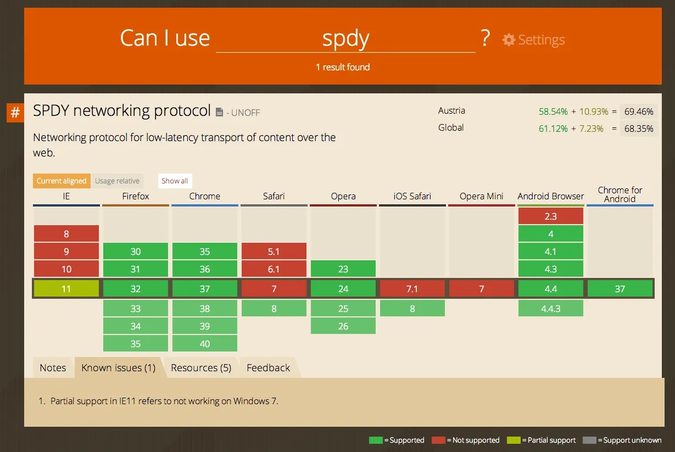Screen dimensions: 675x452
Task: Open the Known issues tab
Action: (x=118, y=367)
